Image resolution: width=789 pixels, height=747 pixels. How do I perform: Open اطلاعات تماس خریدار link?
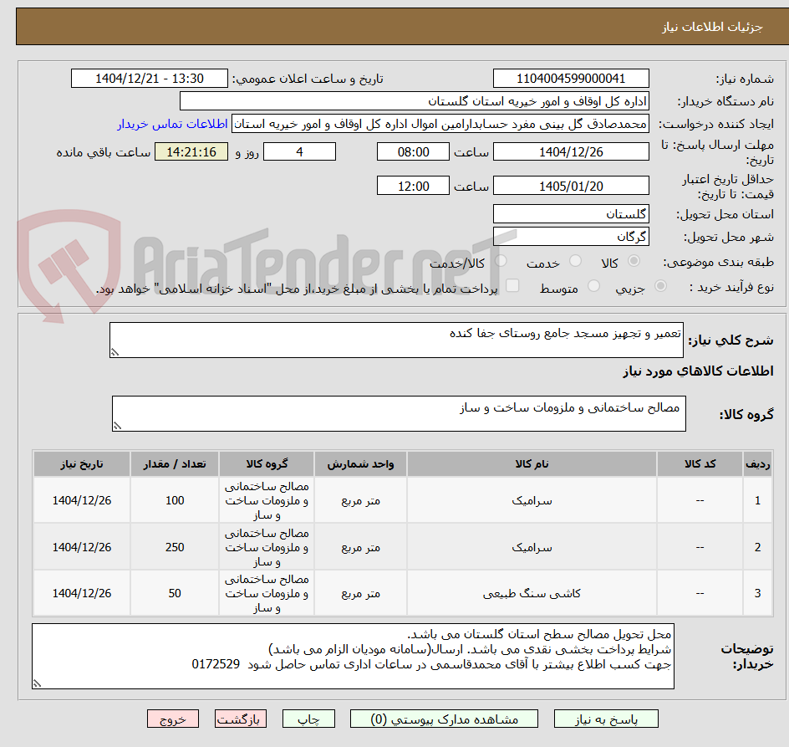point(172,124)
